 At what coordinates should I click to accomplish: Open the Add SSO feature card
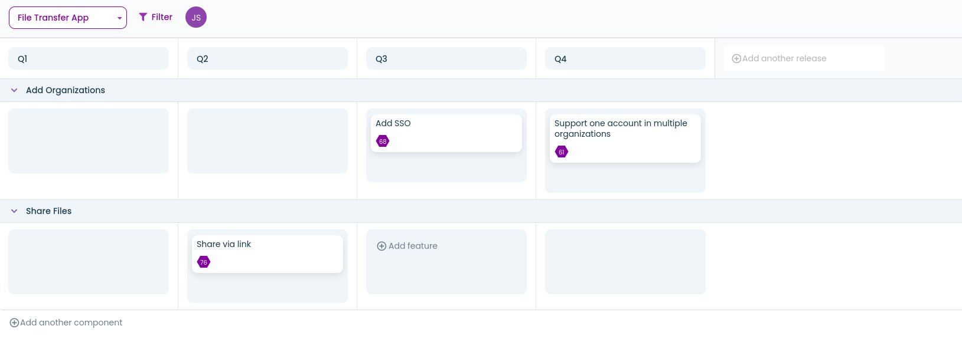pyautogui.click(x=446, y=127)
